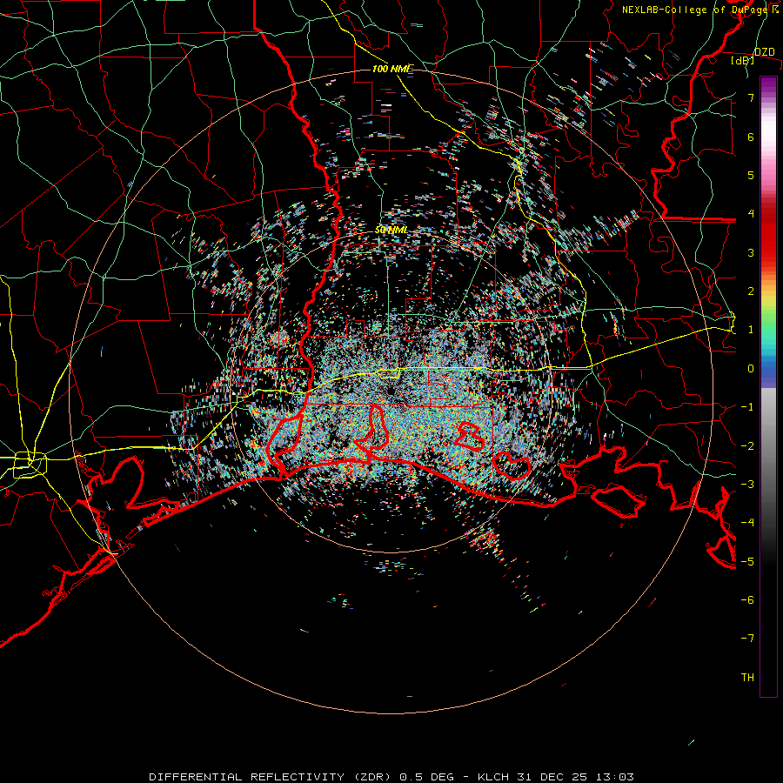783x783 pixels.
Task: Click the NEXLAB-College of DuPage credit text
Action: [x=700, y=10]
